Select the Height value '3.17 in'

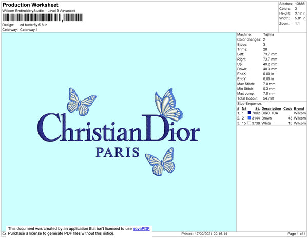(300, 13)
